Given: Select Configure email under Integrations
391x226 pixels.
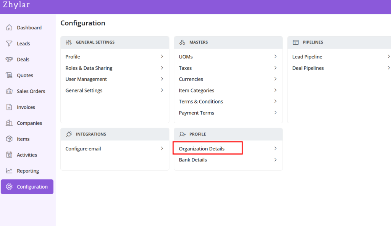Looking at the screenshot, I should (x=83, y=149).
